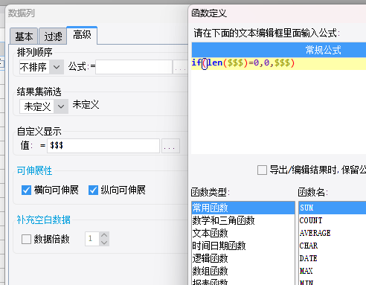Toggle vertical expandable (纵向可伸展) checkbox
This screenshot has width=366, height=285.
pos(93,190)
